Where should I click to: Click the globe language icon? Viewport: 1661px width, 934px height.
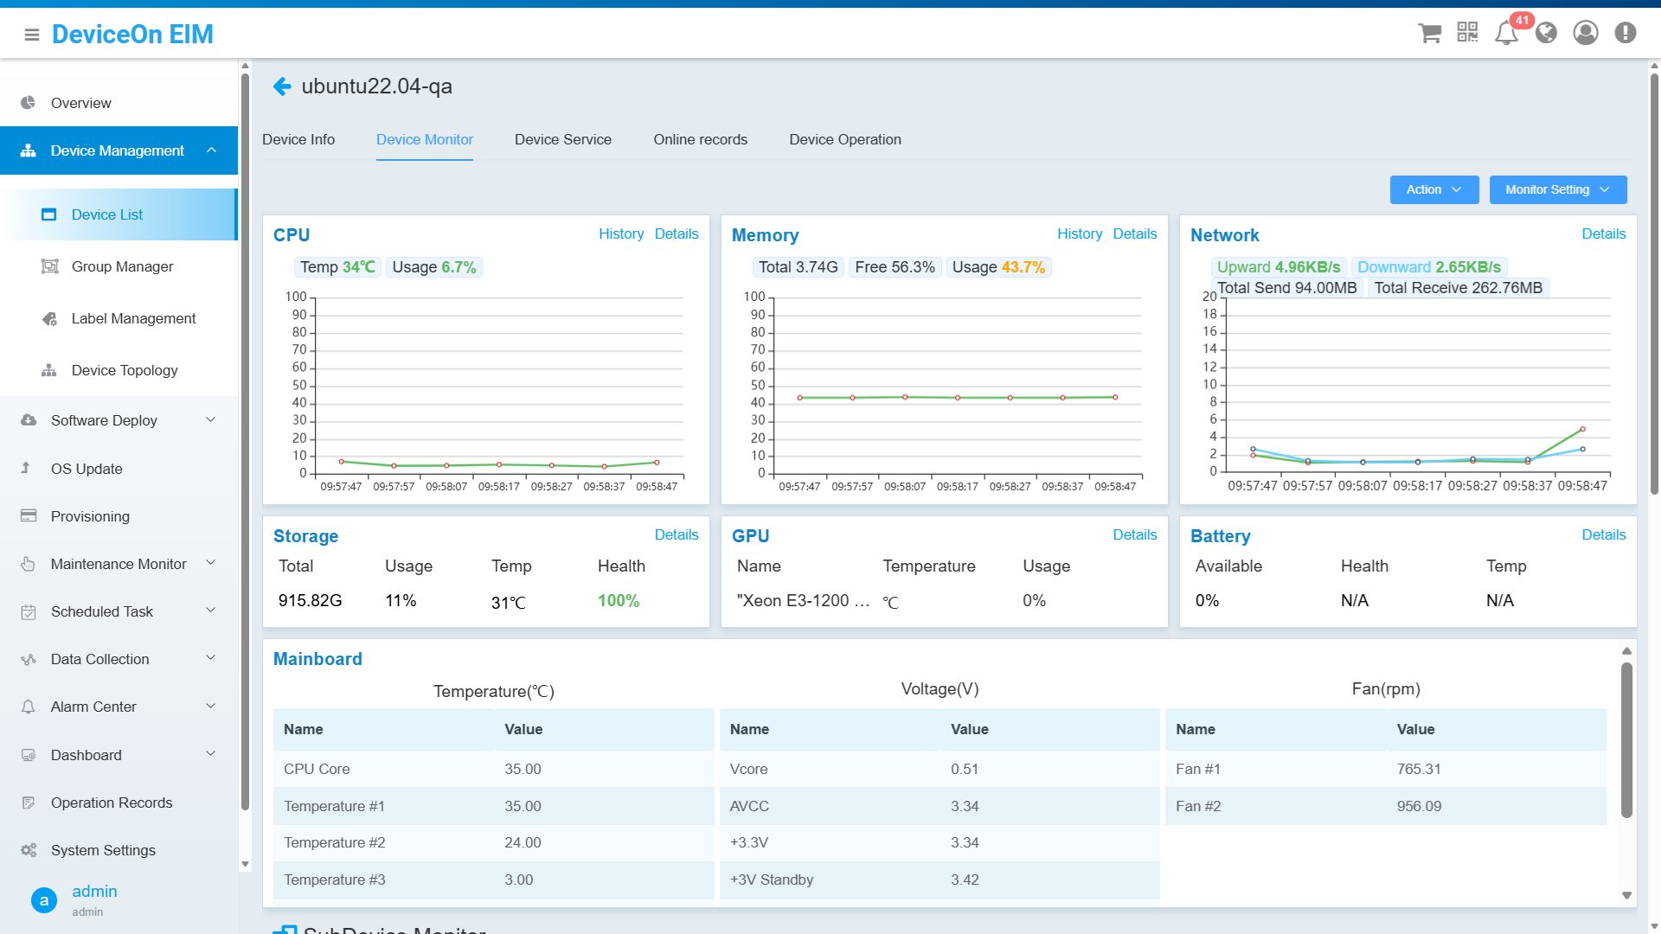tap(1546, 32)
